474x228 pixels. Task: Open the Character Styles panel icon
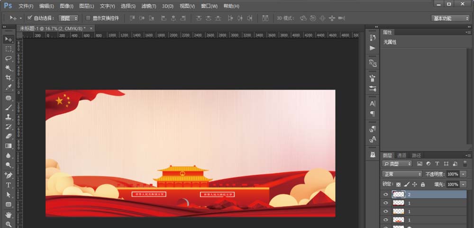coord(373,139)
